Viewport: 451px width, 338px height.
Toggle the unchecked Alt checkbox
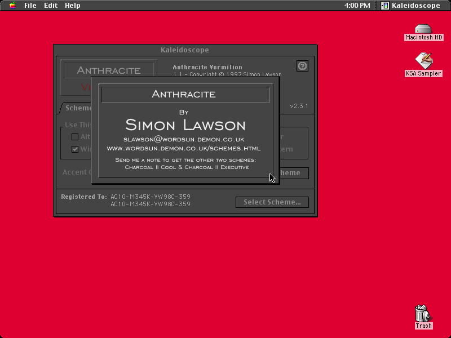click(x=75, y=137)
